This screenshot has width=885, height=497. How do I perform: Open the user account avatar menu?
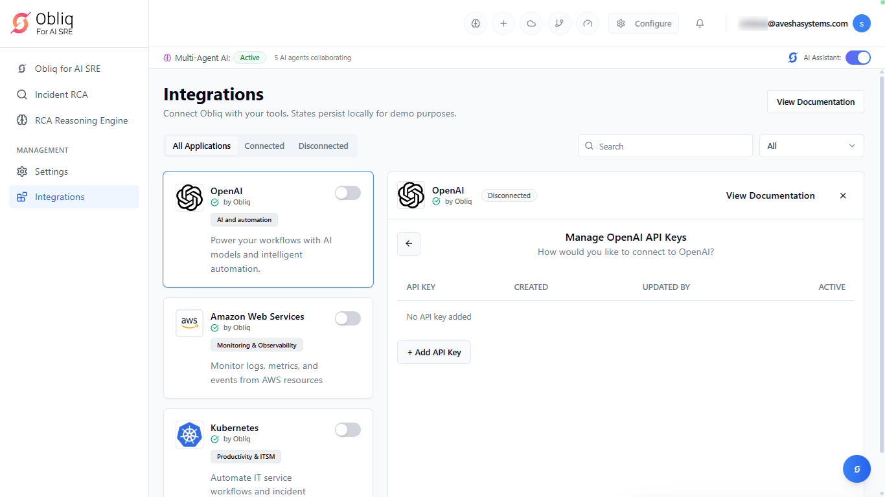pos(861,24)
